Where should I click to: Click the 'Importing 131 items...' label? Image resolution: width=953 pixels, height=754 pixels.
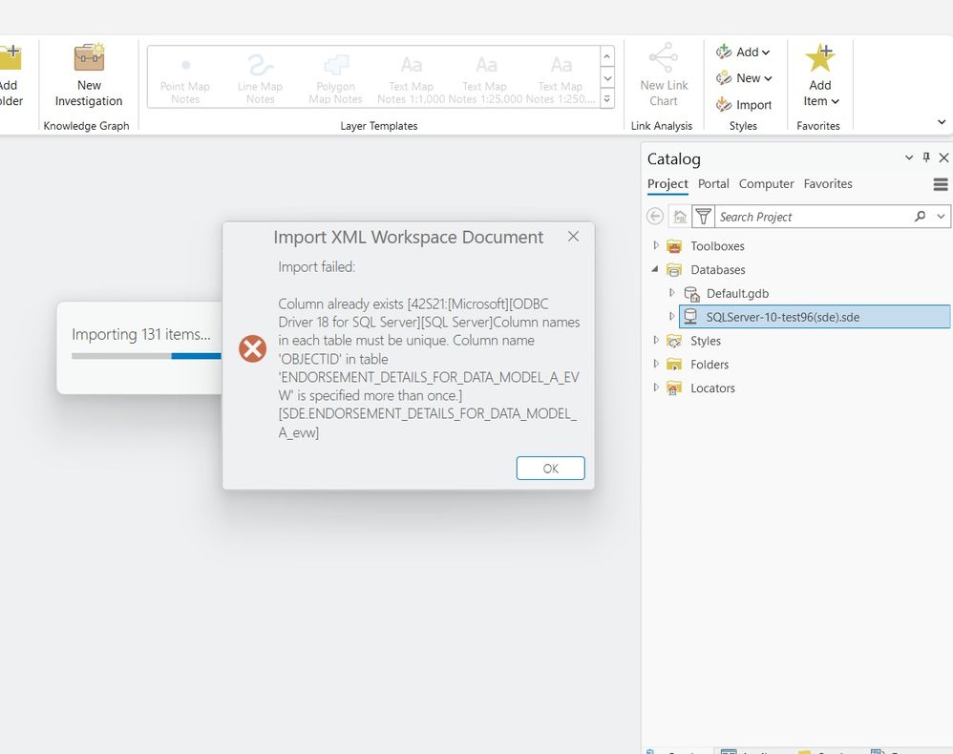(141, 334)
